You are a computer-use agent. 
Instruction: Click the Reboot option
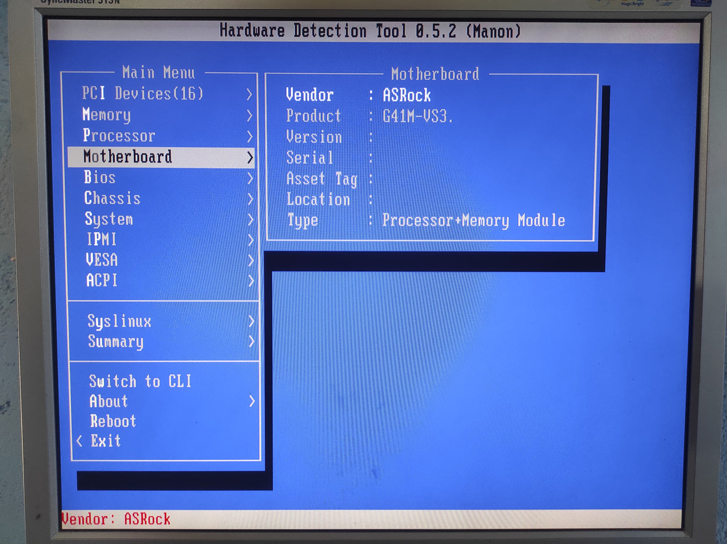click(113, 421)
